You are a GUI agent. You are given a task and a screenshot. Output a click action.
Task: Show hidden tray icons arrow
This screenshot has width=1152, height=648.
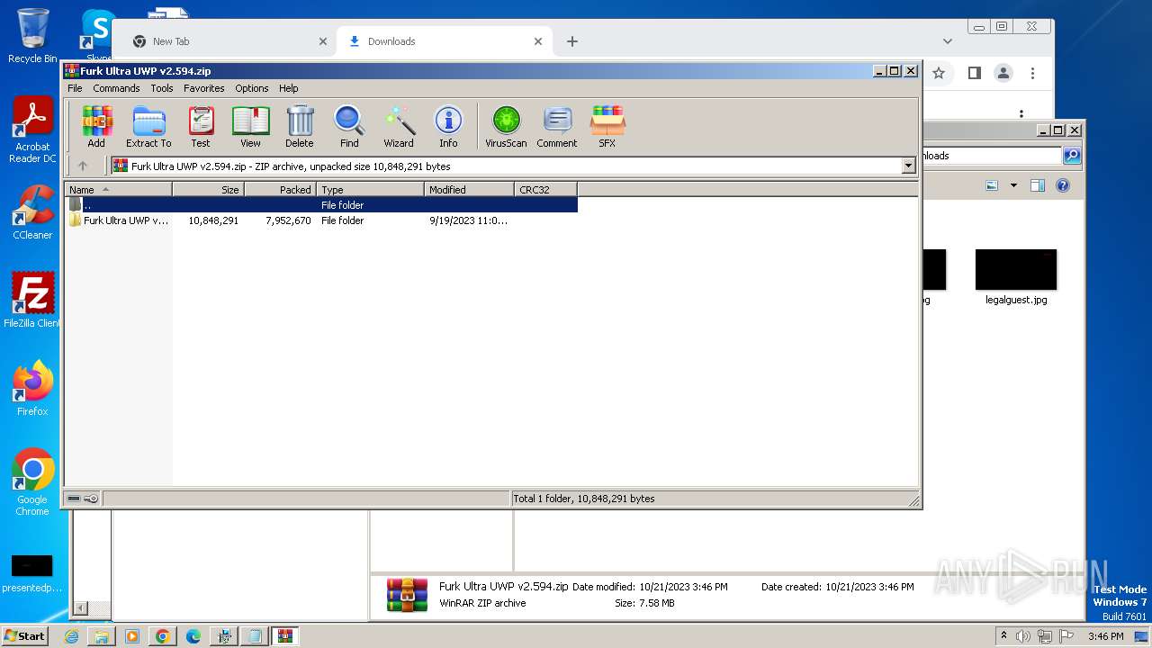(x=1004, y=635)
